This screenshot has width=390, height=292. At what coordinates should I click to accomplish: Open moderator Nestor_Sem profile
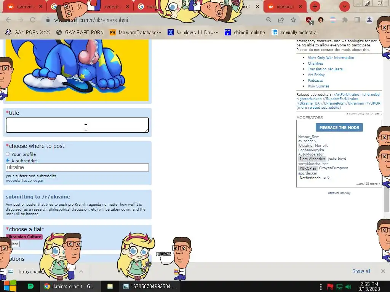pyautogui.click(x=308, y=137)
